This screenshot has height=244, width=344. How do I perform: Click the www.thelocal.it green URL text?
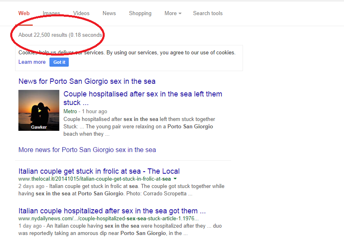point(94,179)
